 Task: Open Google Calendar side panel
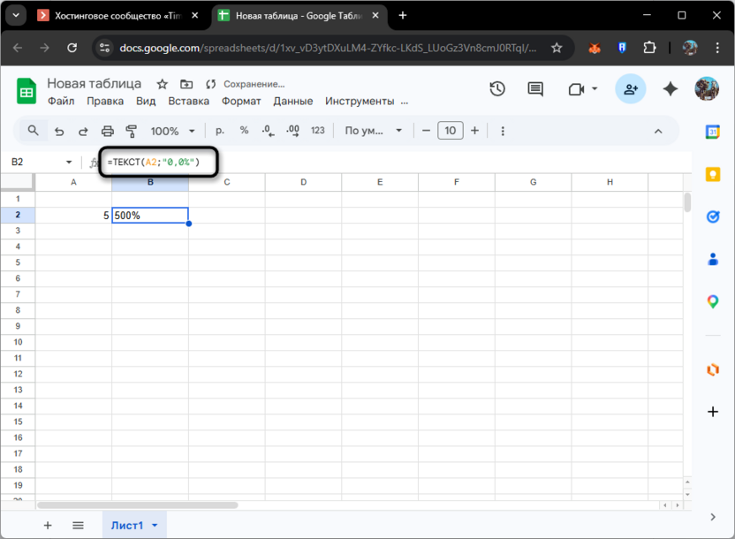coord(713,132)
